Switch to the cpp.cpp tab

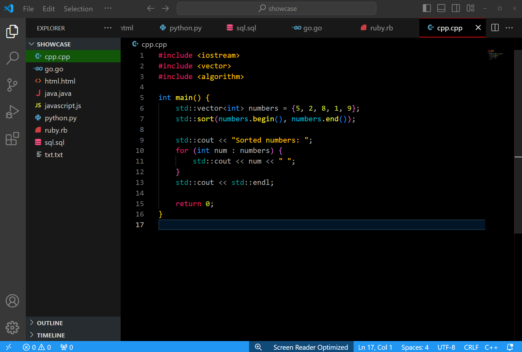(449, 28)
